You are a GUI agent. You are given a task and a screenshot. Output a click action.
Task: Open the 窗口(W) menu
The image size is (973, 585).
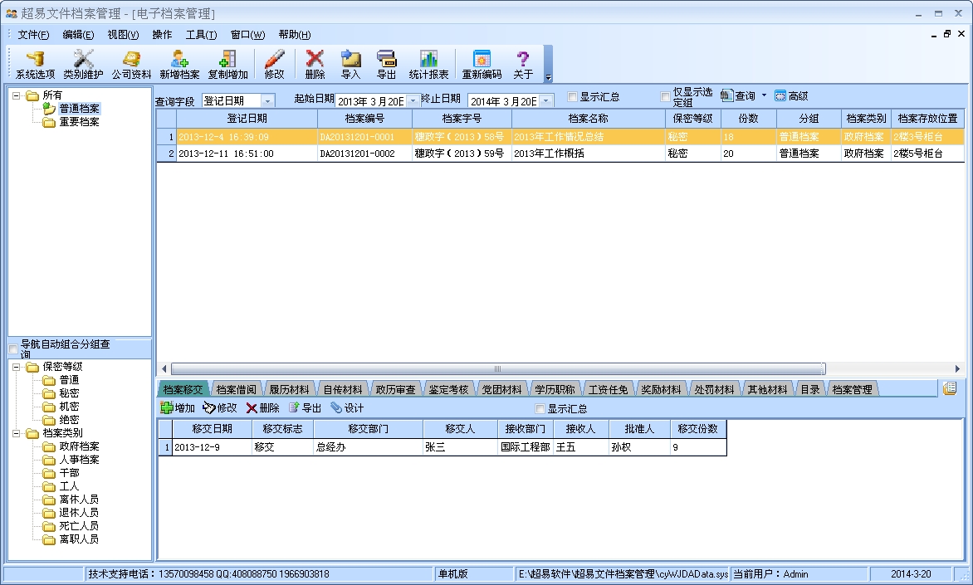click(x=247, y=35)
